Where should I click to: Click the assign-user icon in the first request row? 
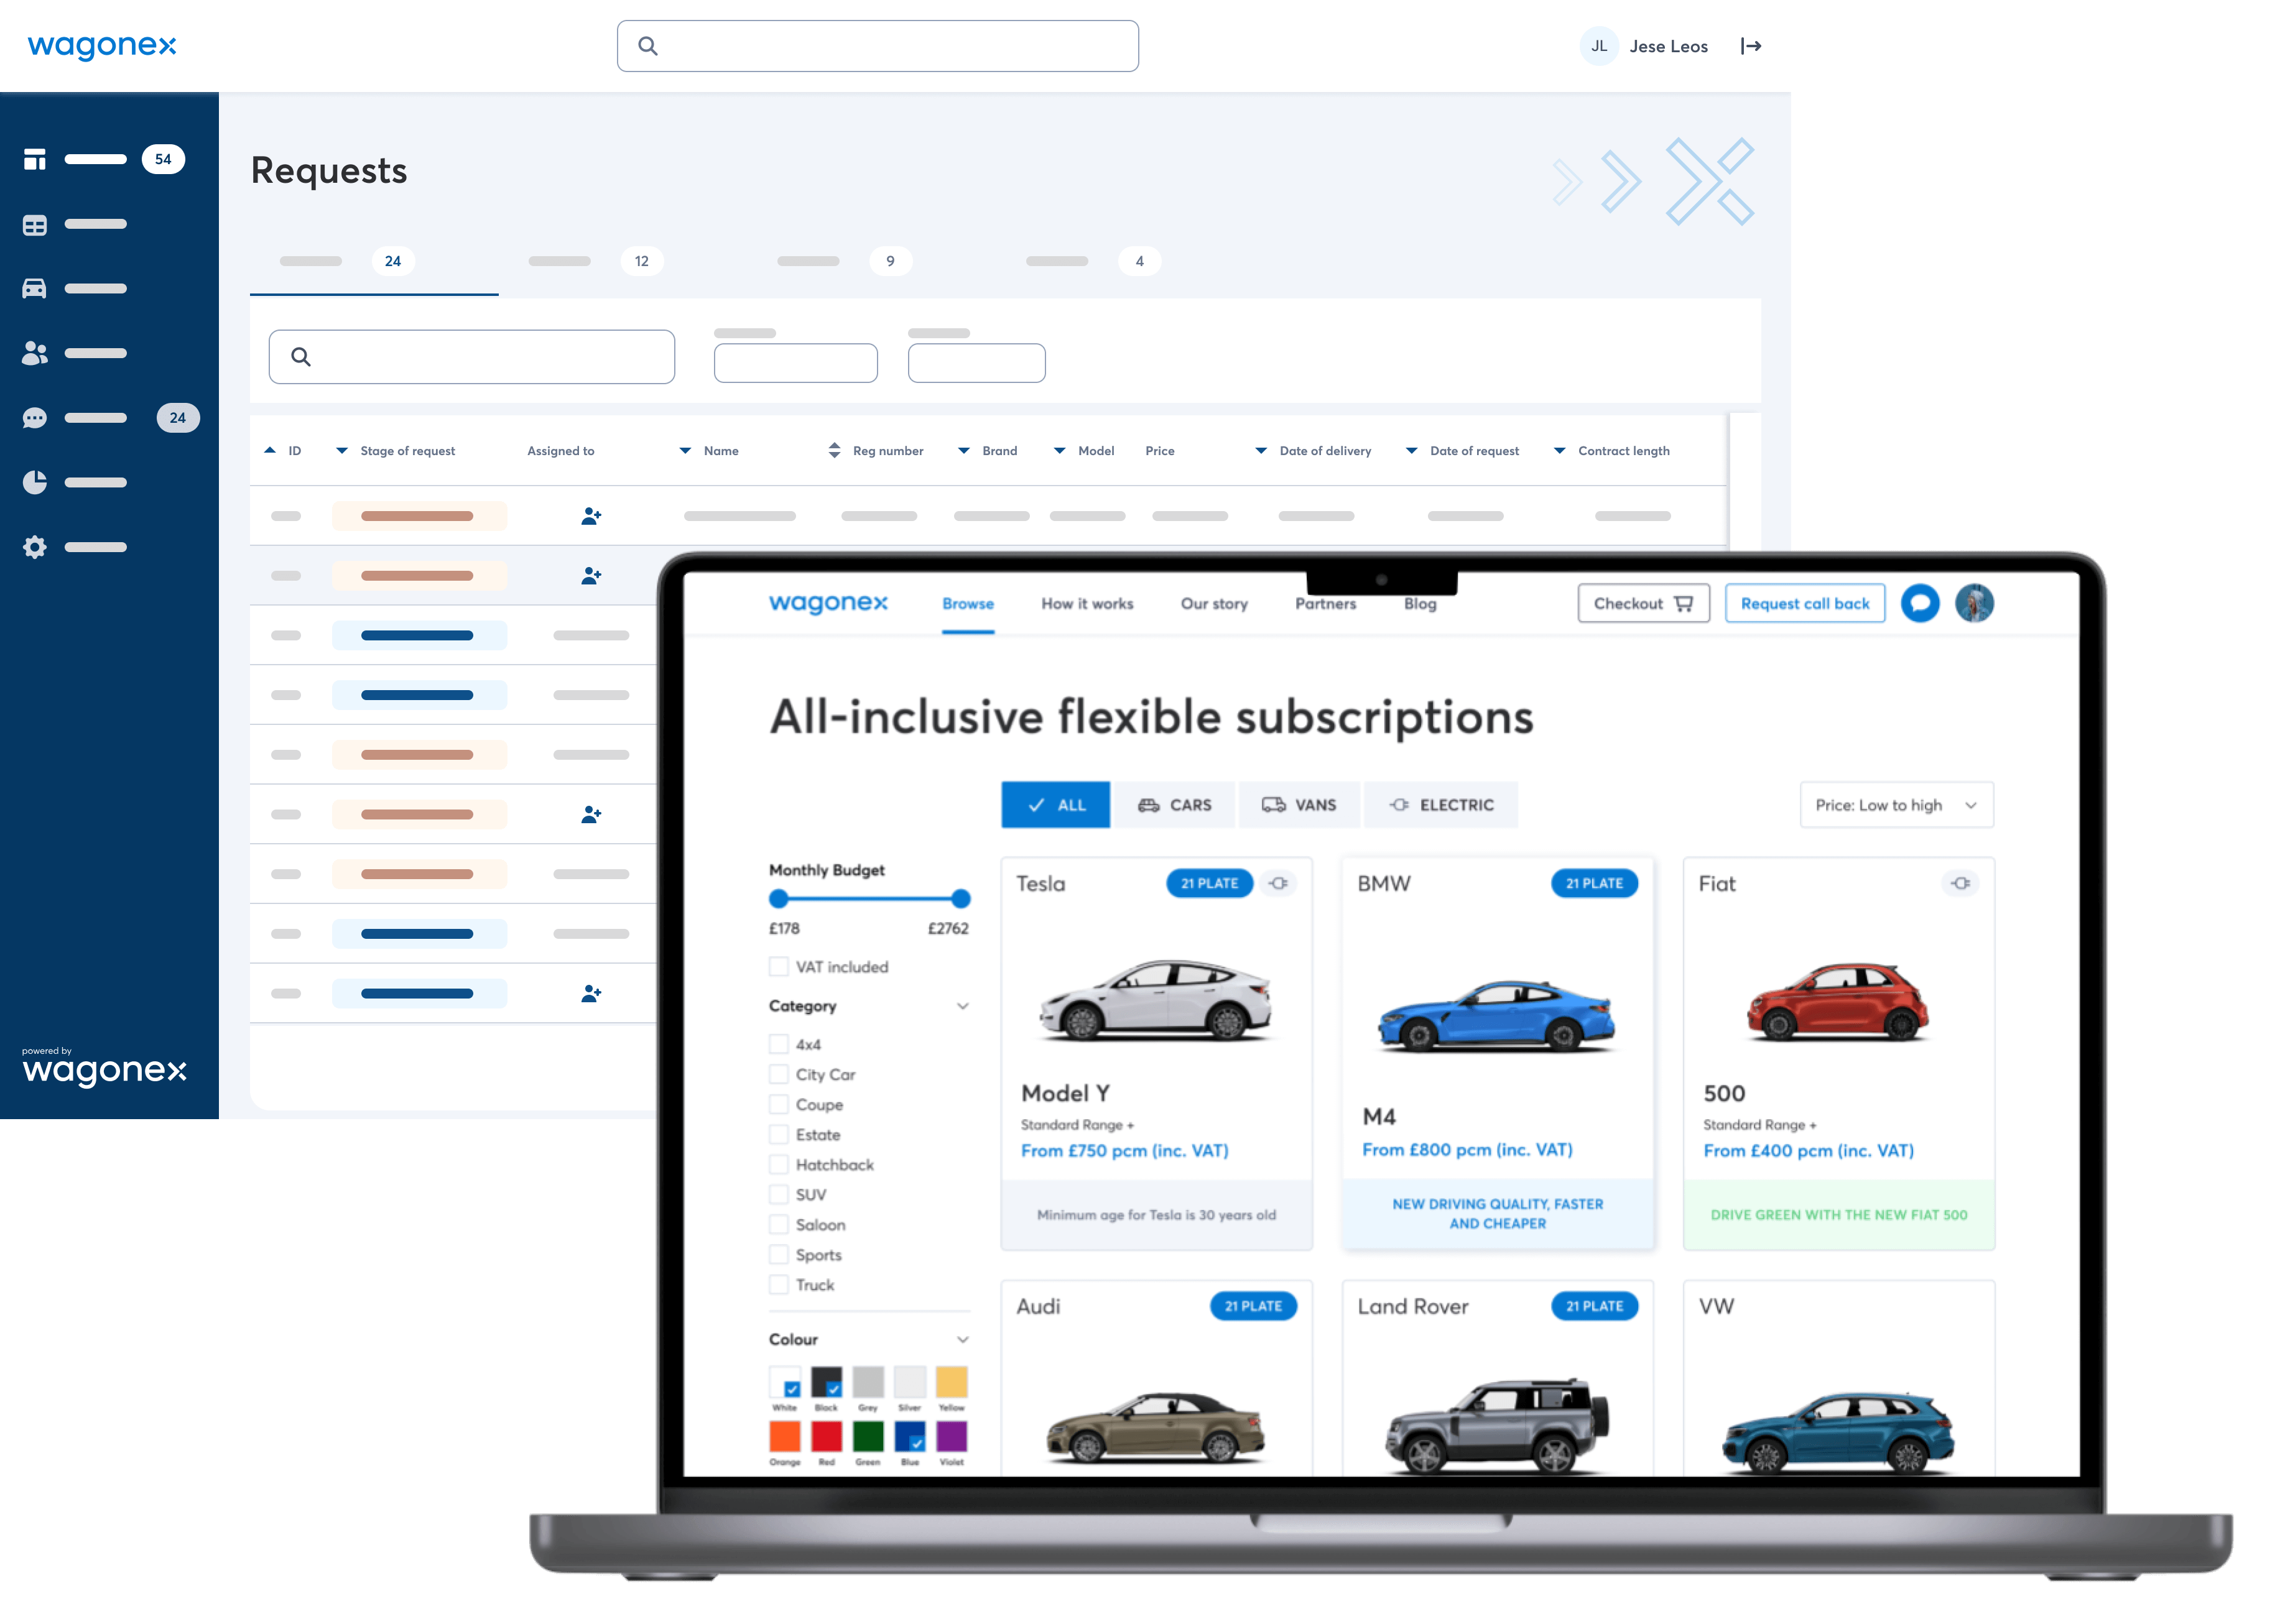[x=591, y=516]
